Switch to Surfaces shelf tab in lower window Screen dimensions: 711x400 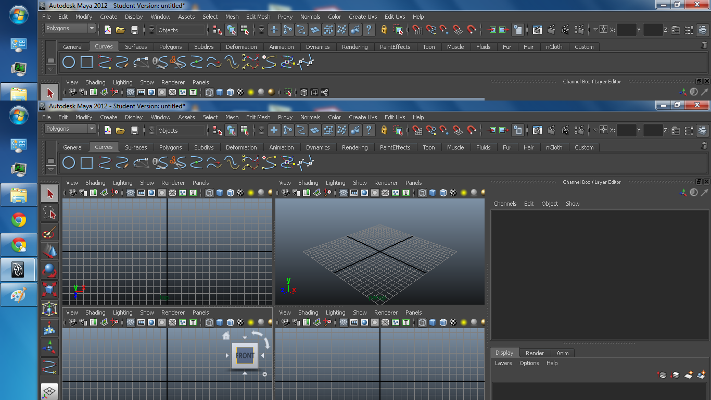(x=136, y=147)
